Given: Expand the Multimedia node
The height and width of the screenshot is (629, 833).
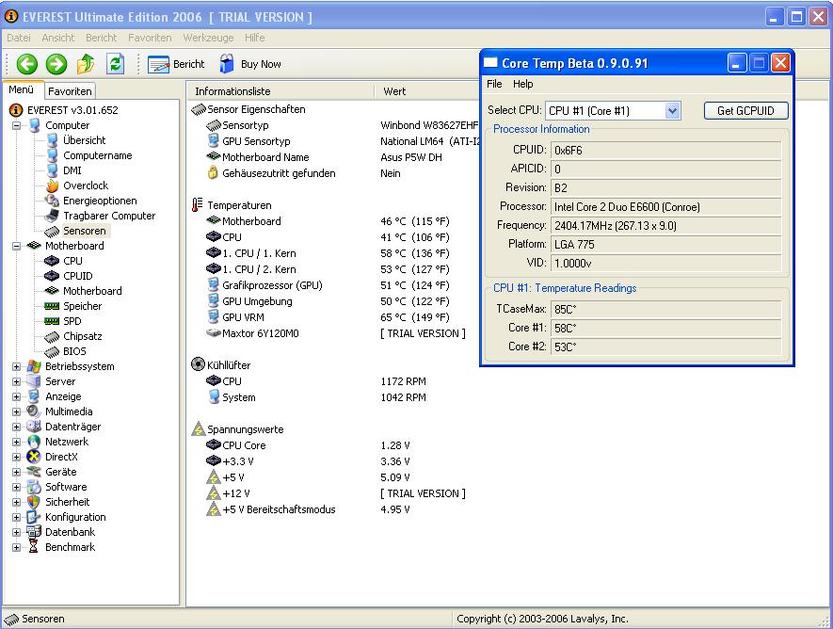Looking at the screenshot, I should (x=16, y=411).
